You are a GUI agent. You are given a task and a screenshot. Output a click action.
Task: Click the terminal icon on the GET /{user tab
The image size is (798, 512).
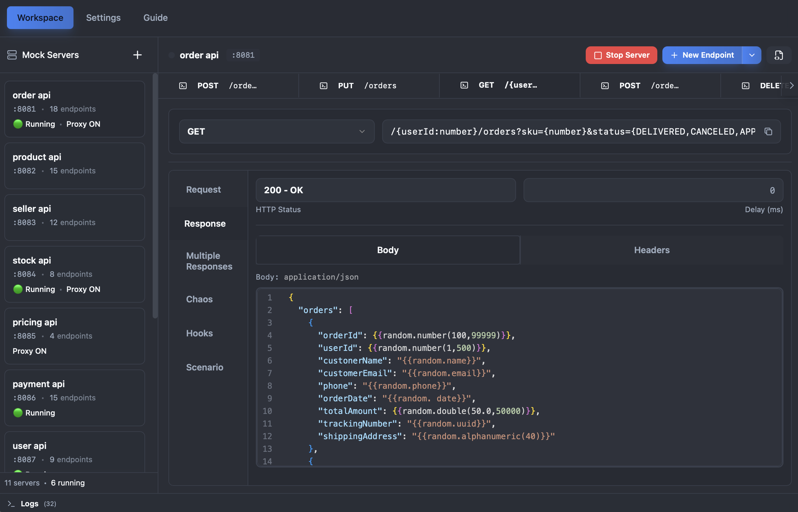464,85
